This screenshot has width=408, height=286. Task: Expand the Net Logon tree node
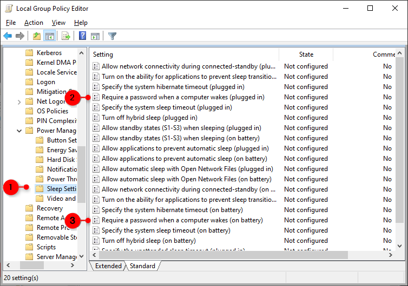click(x=19, y=101)
